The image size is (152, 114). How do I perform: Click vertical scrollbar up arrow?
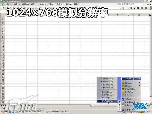[x=151, y=15]
